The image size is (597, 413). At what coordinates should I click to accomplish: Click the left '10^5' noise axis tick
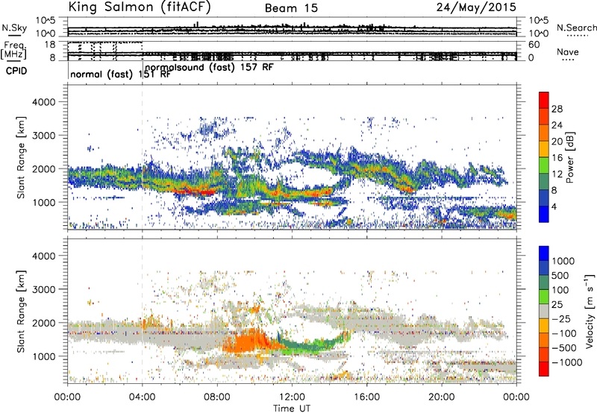[46, 20]
